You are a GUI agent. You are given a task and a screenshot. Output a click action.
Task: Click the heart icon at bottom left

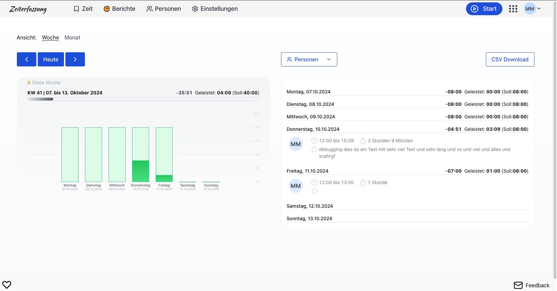(7, 285)
